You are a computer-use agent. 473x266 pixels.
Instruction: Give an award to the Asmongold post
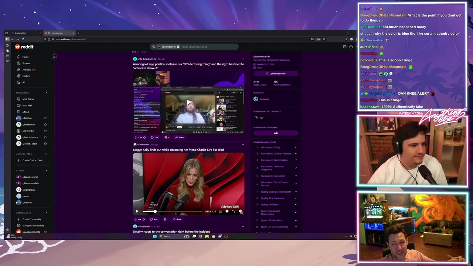point(167,137)
